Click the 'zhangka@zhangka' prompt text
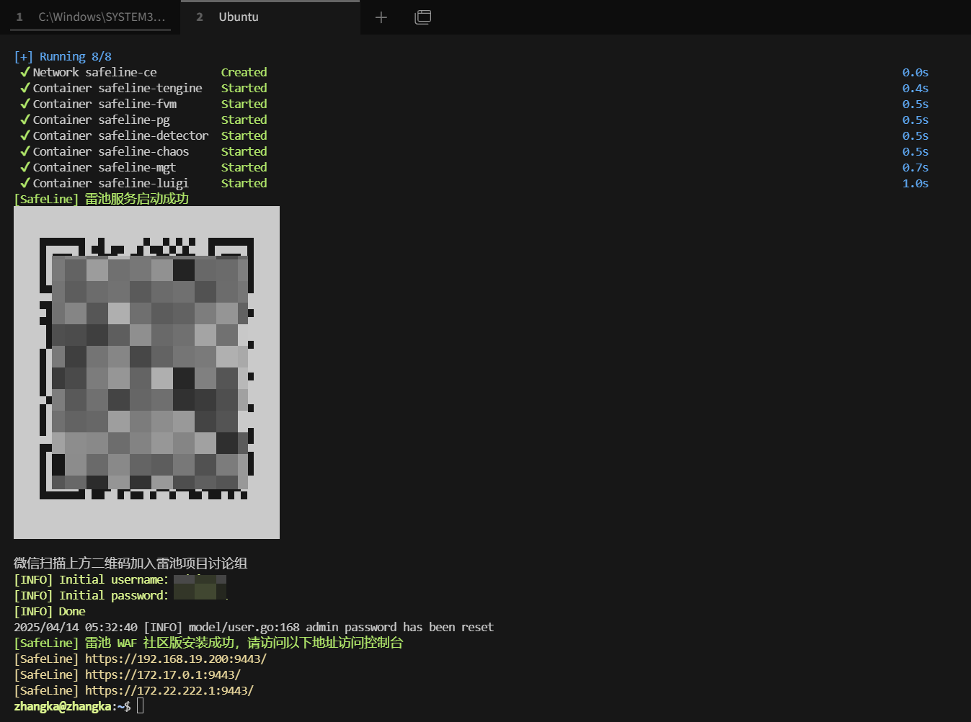This screenshot has height=722, width=971. tap(63, 706)
